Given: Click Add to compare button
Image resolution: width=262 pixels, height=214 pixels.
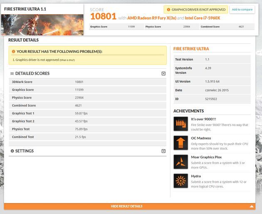Looking at the screenshot, I should (242, 10).
